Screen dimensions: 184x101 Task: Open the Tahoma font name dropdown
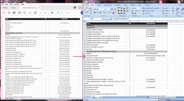(x=104, y=9)
